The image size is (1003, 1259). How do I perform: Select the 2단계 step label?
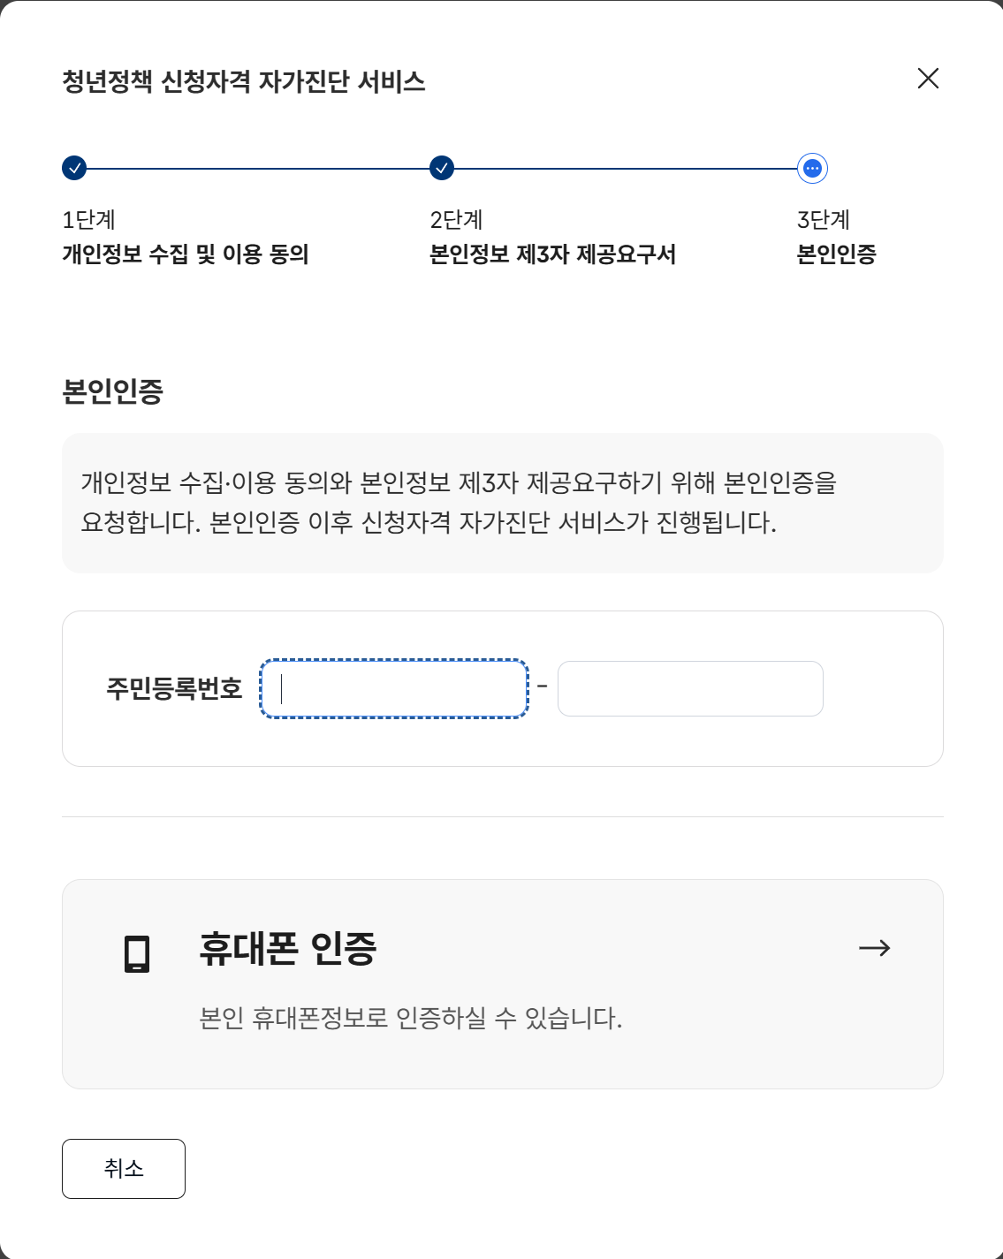coord(456,219)
